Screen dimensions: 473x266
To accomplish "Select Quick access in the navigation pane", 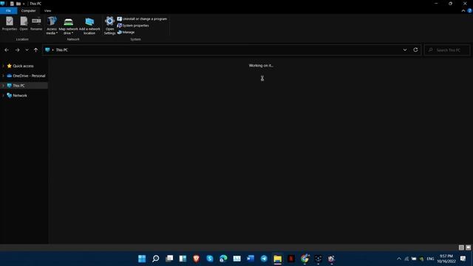I will point(23,66).
